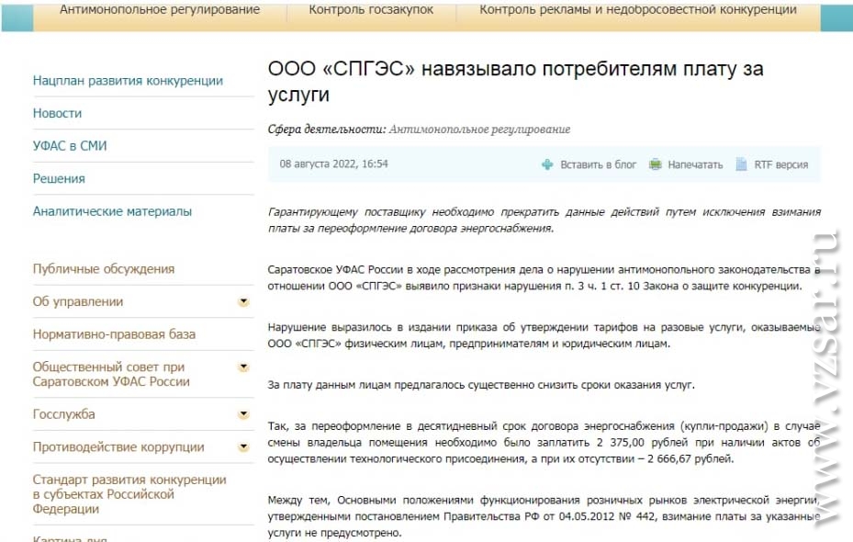Expand the 'Госслужба' submenu arrow
Viewport: 853px width, 542px height.
click(x=243, y=414)
